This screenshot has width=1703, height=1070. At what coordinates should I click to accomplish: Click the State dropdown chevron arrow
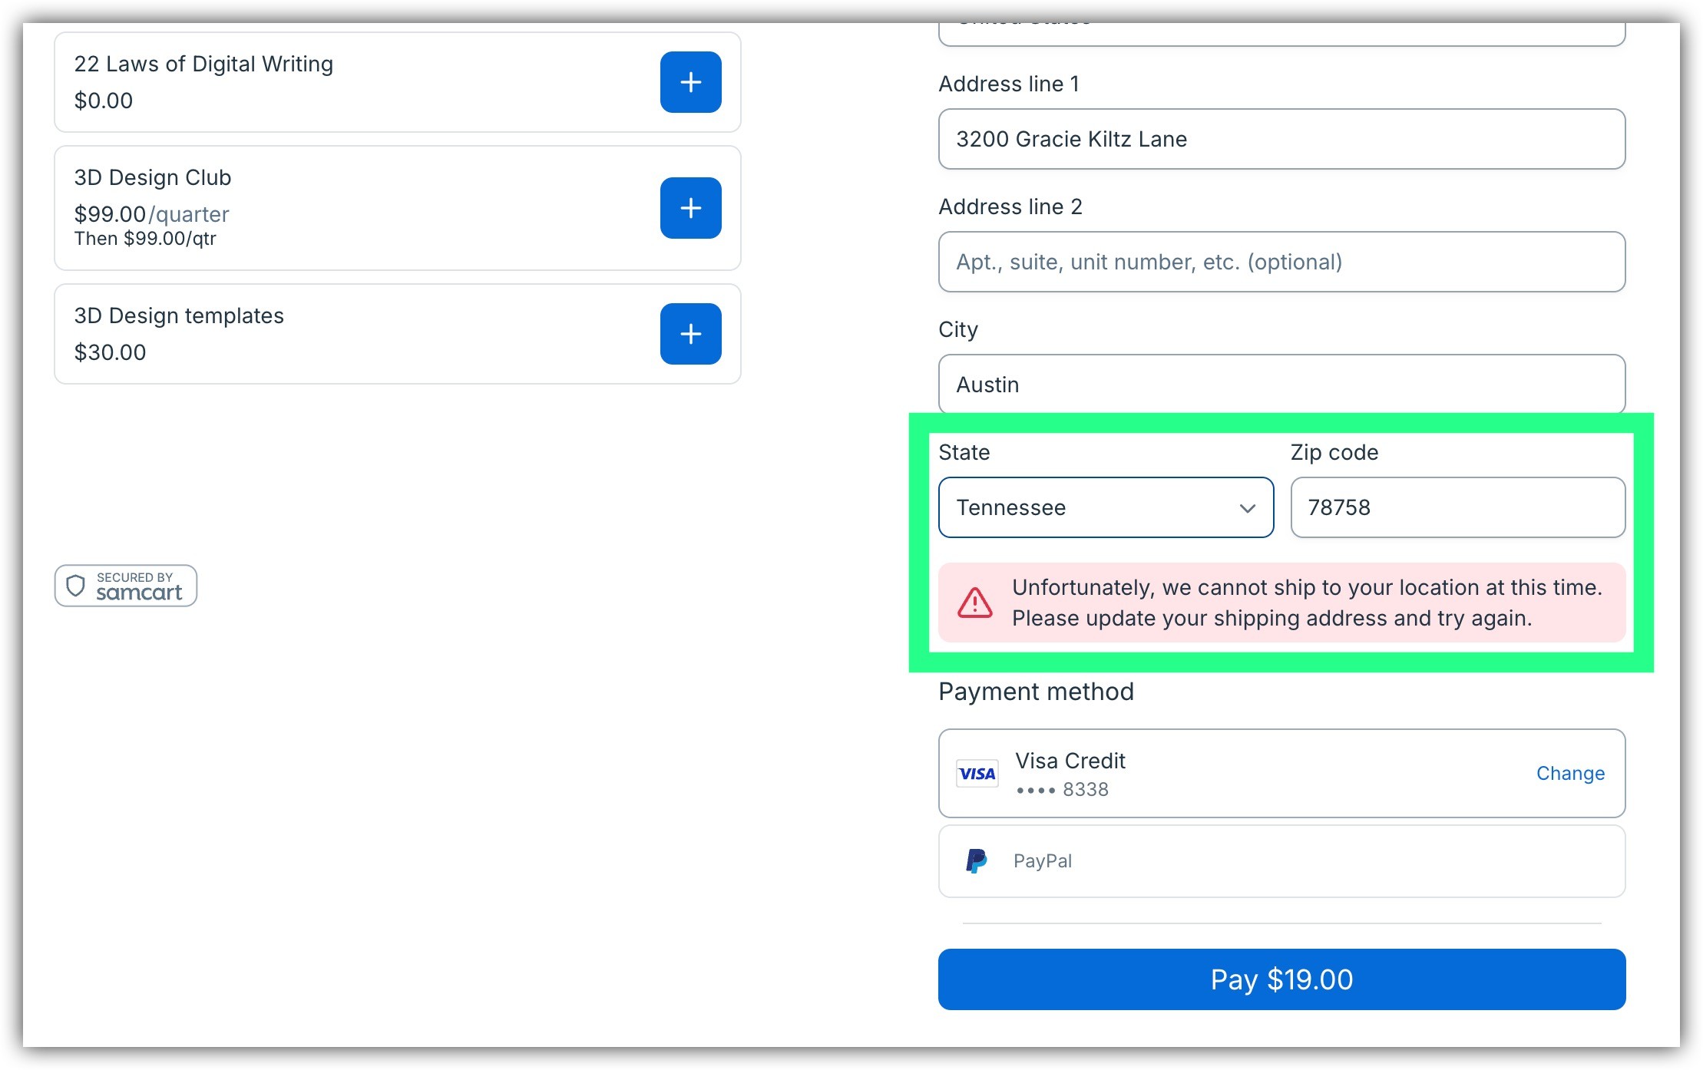coord(1247,508)
